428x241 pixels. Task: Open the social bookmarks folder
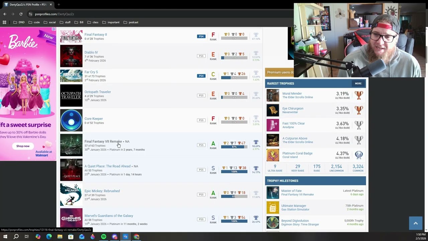point(49,22)
